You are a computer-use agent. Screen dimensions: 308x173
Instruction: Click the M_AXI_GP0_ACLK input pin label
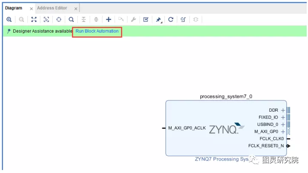(x=187, y=128)
